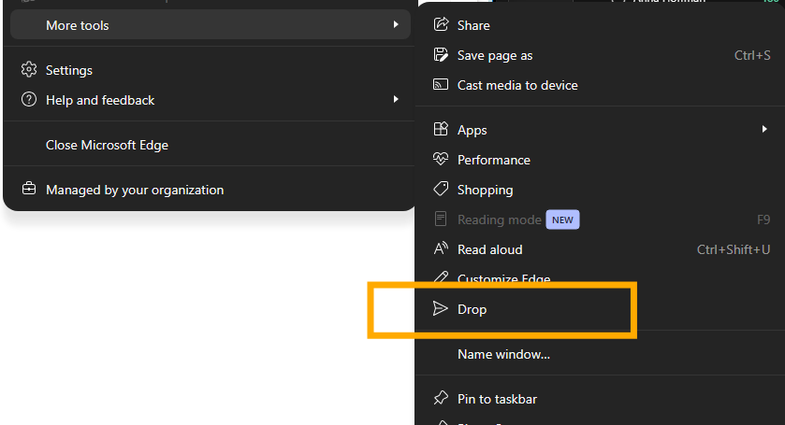Select Cast media to device
The height and width of the screenshot is (425, 785).
[x=600, y=85]
